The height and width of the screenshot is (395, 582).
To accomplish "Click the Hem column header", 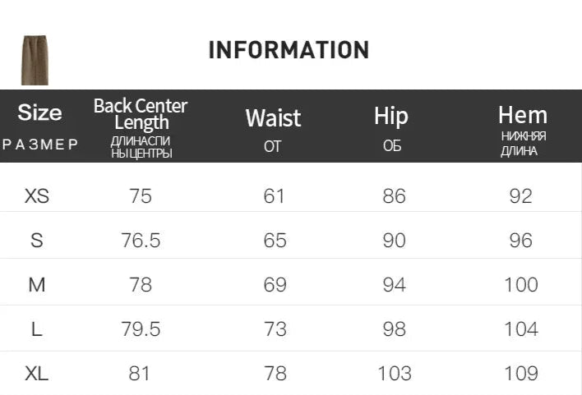I will 522,115.
